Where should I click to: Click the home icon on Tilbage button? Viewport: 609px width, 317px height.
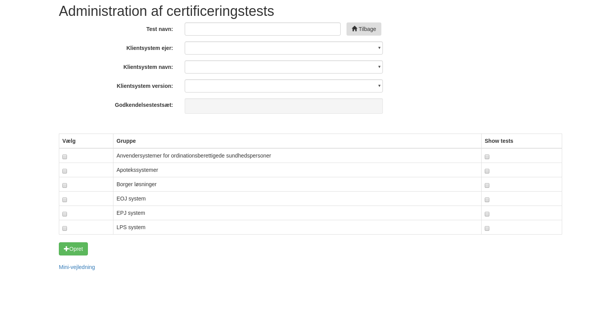(354, 29)
